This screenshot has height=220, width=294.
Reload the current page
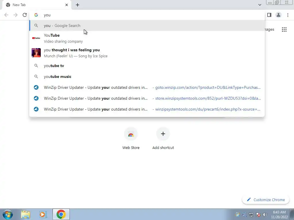25,15
